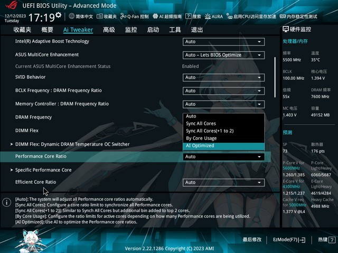Click the 预测 prediction section heading

point(287,132)
